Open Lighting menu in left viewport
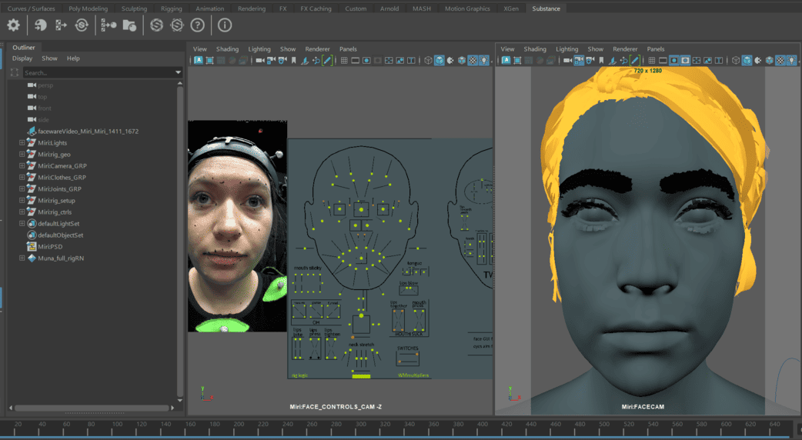The image size is (802, 440). (x=259, y=49)
